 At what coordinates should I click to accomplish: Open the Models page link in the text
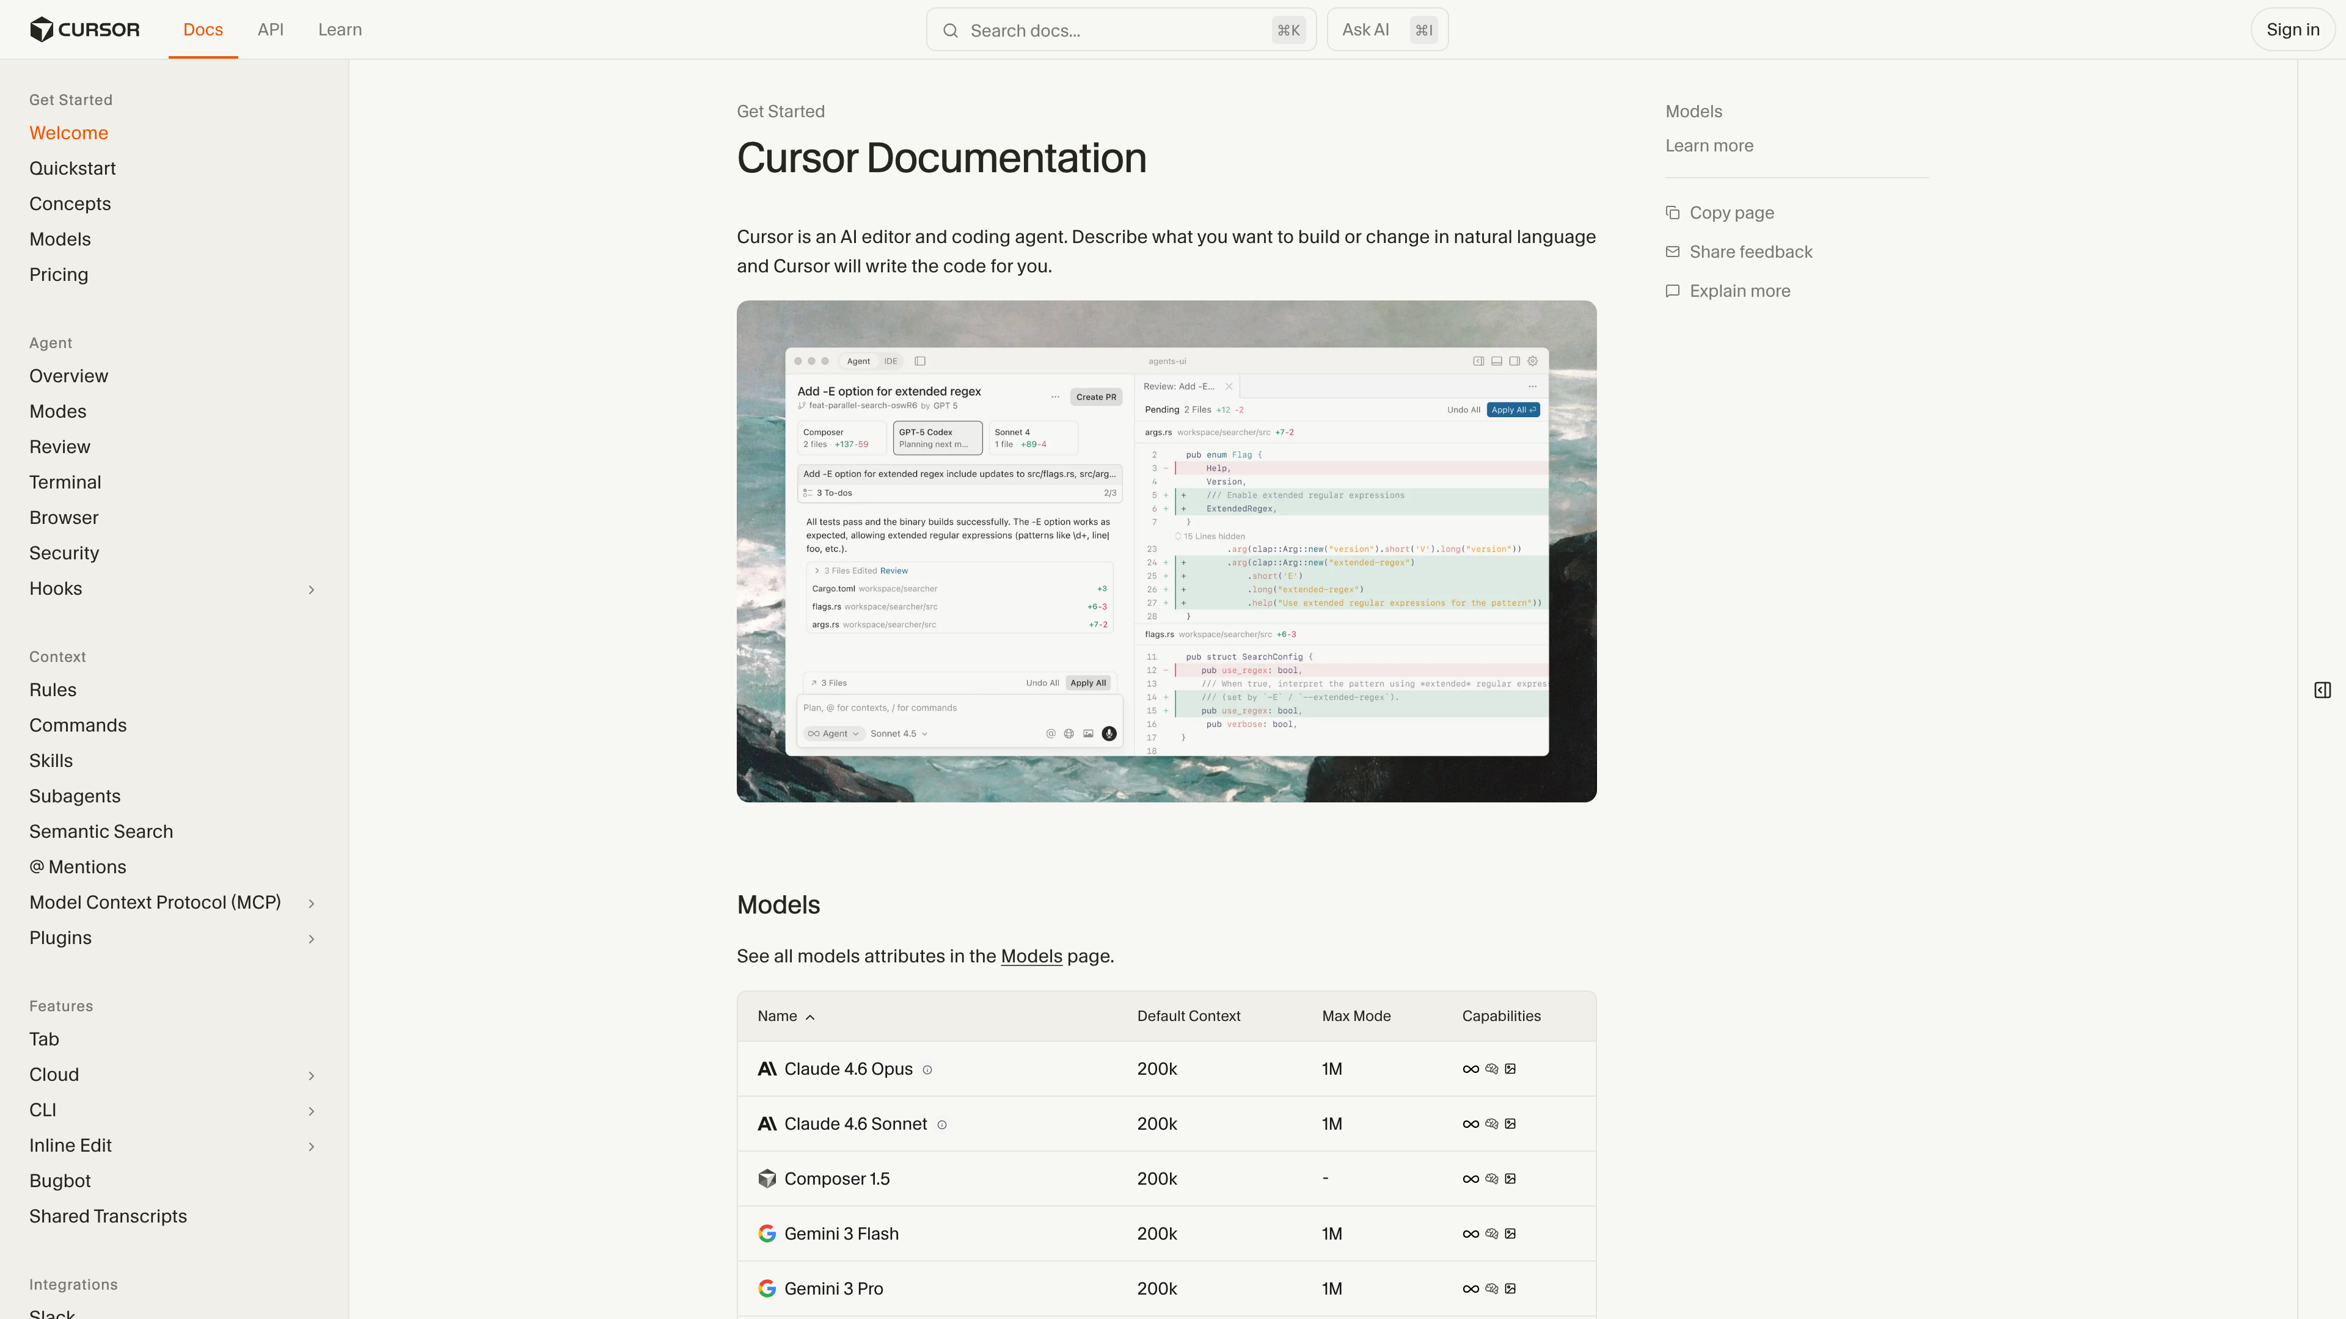[x=1031, y=956]
